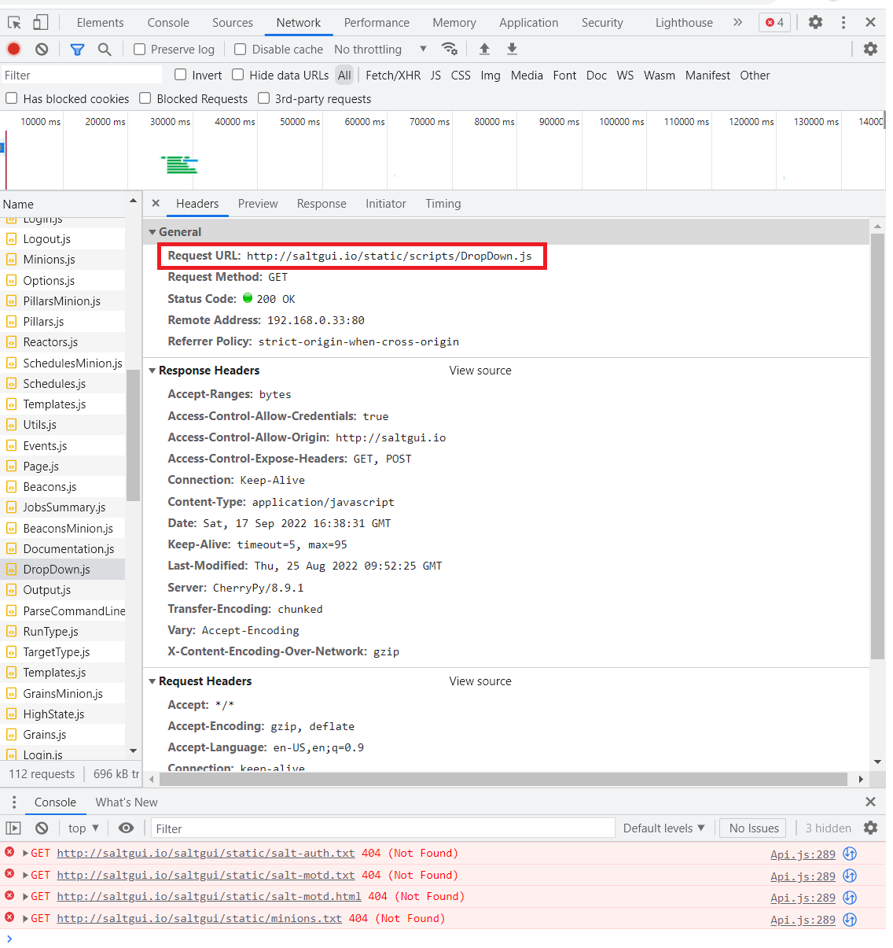Click the headers pane horizontal scrollbar

point(503,779)
